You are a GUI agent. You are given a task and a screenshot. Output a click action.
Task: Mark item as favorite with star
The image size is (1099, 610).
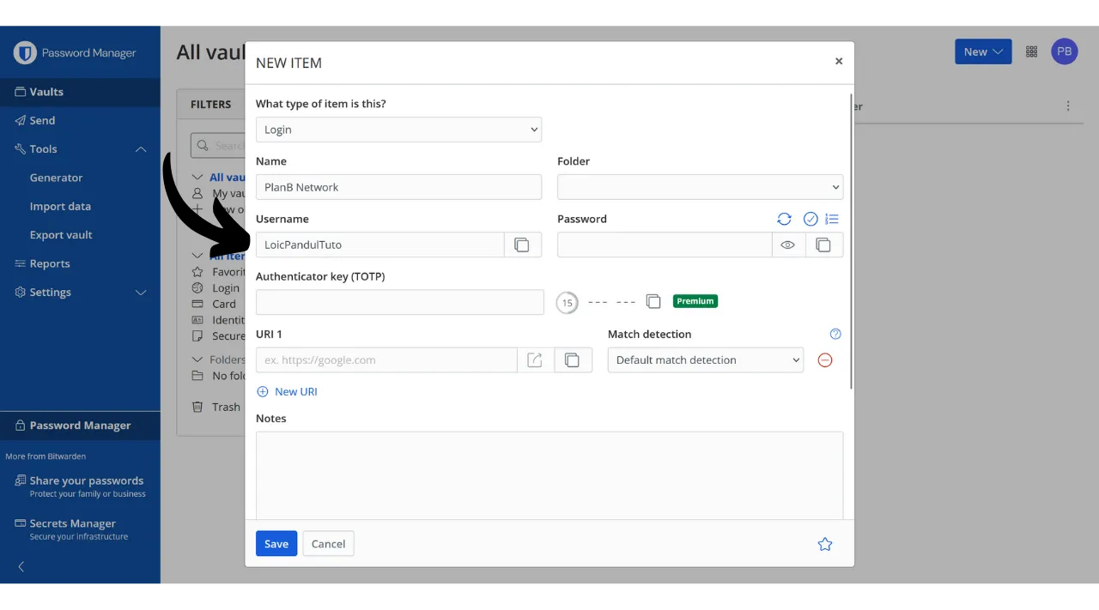pyautogui.click(x=825, y=544)
